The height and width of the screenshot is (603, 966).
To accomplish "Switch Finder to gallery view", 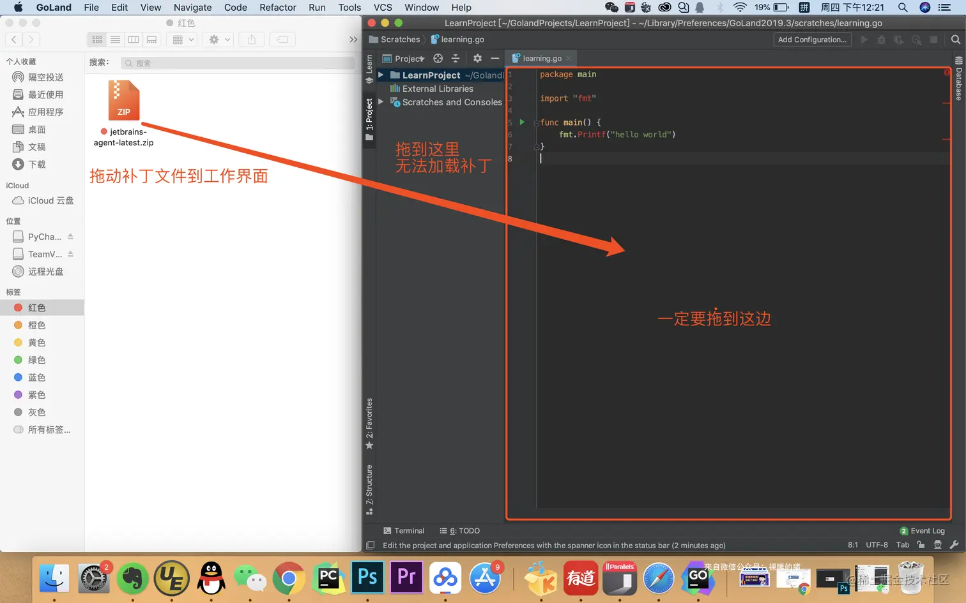I will tap(151, 40).
